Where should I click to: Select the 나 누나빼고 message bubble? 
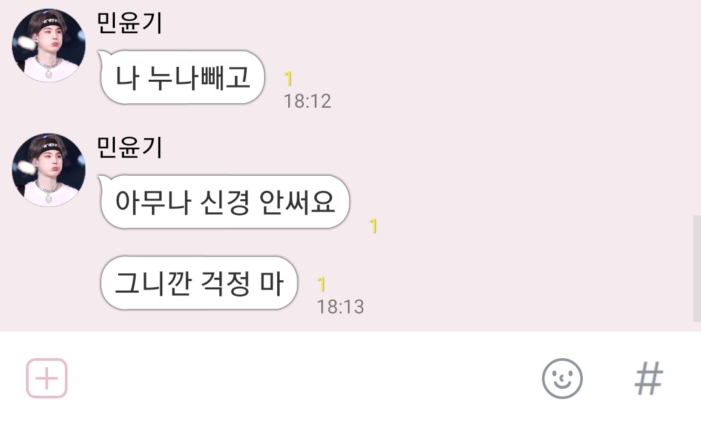182,77
